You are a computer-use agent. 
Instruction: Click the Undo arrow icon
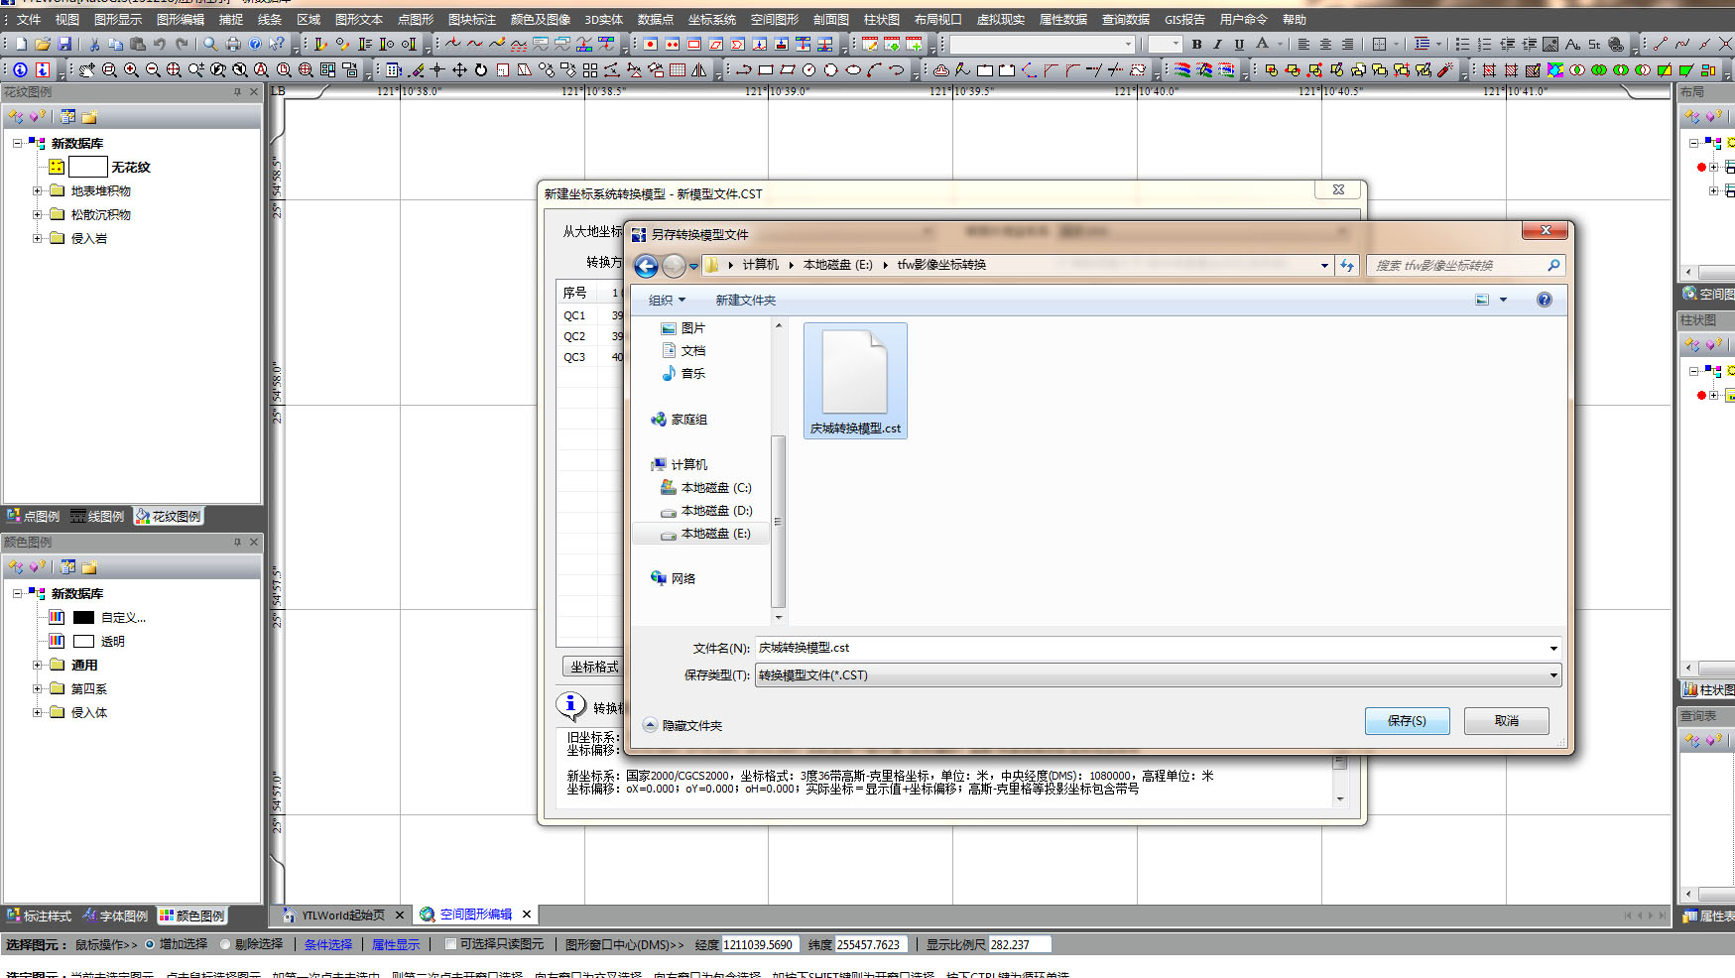(x=160, y=44)
